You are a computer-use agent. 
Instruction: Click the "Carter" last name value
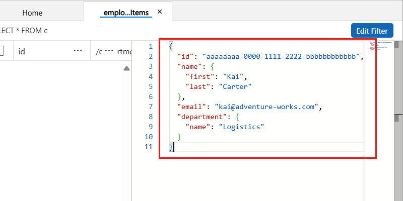tap(235, 86)
